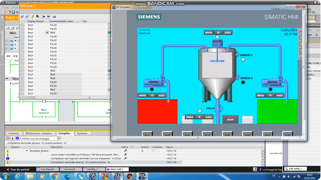Viewport: 321px width, 180px height.
Task: Select the Syntaxe tab
Action: 82,133
